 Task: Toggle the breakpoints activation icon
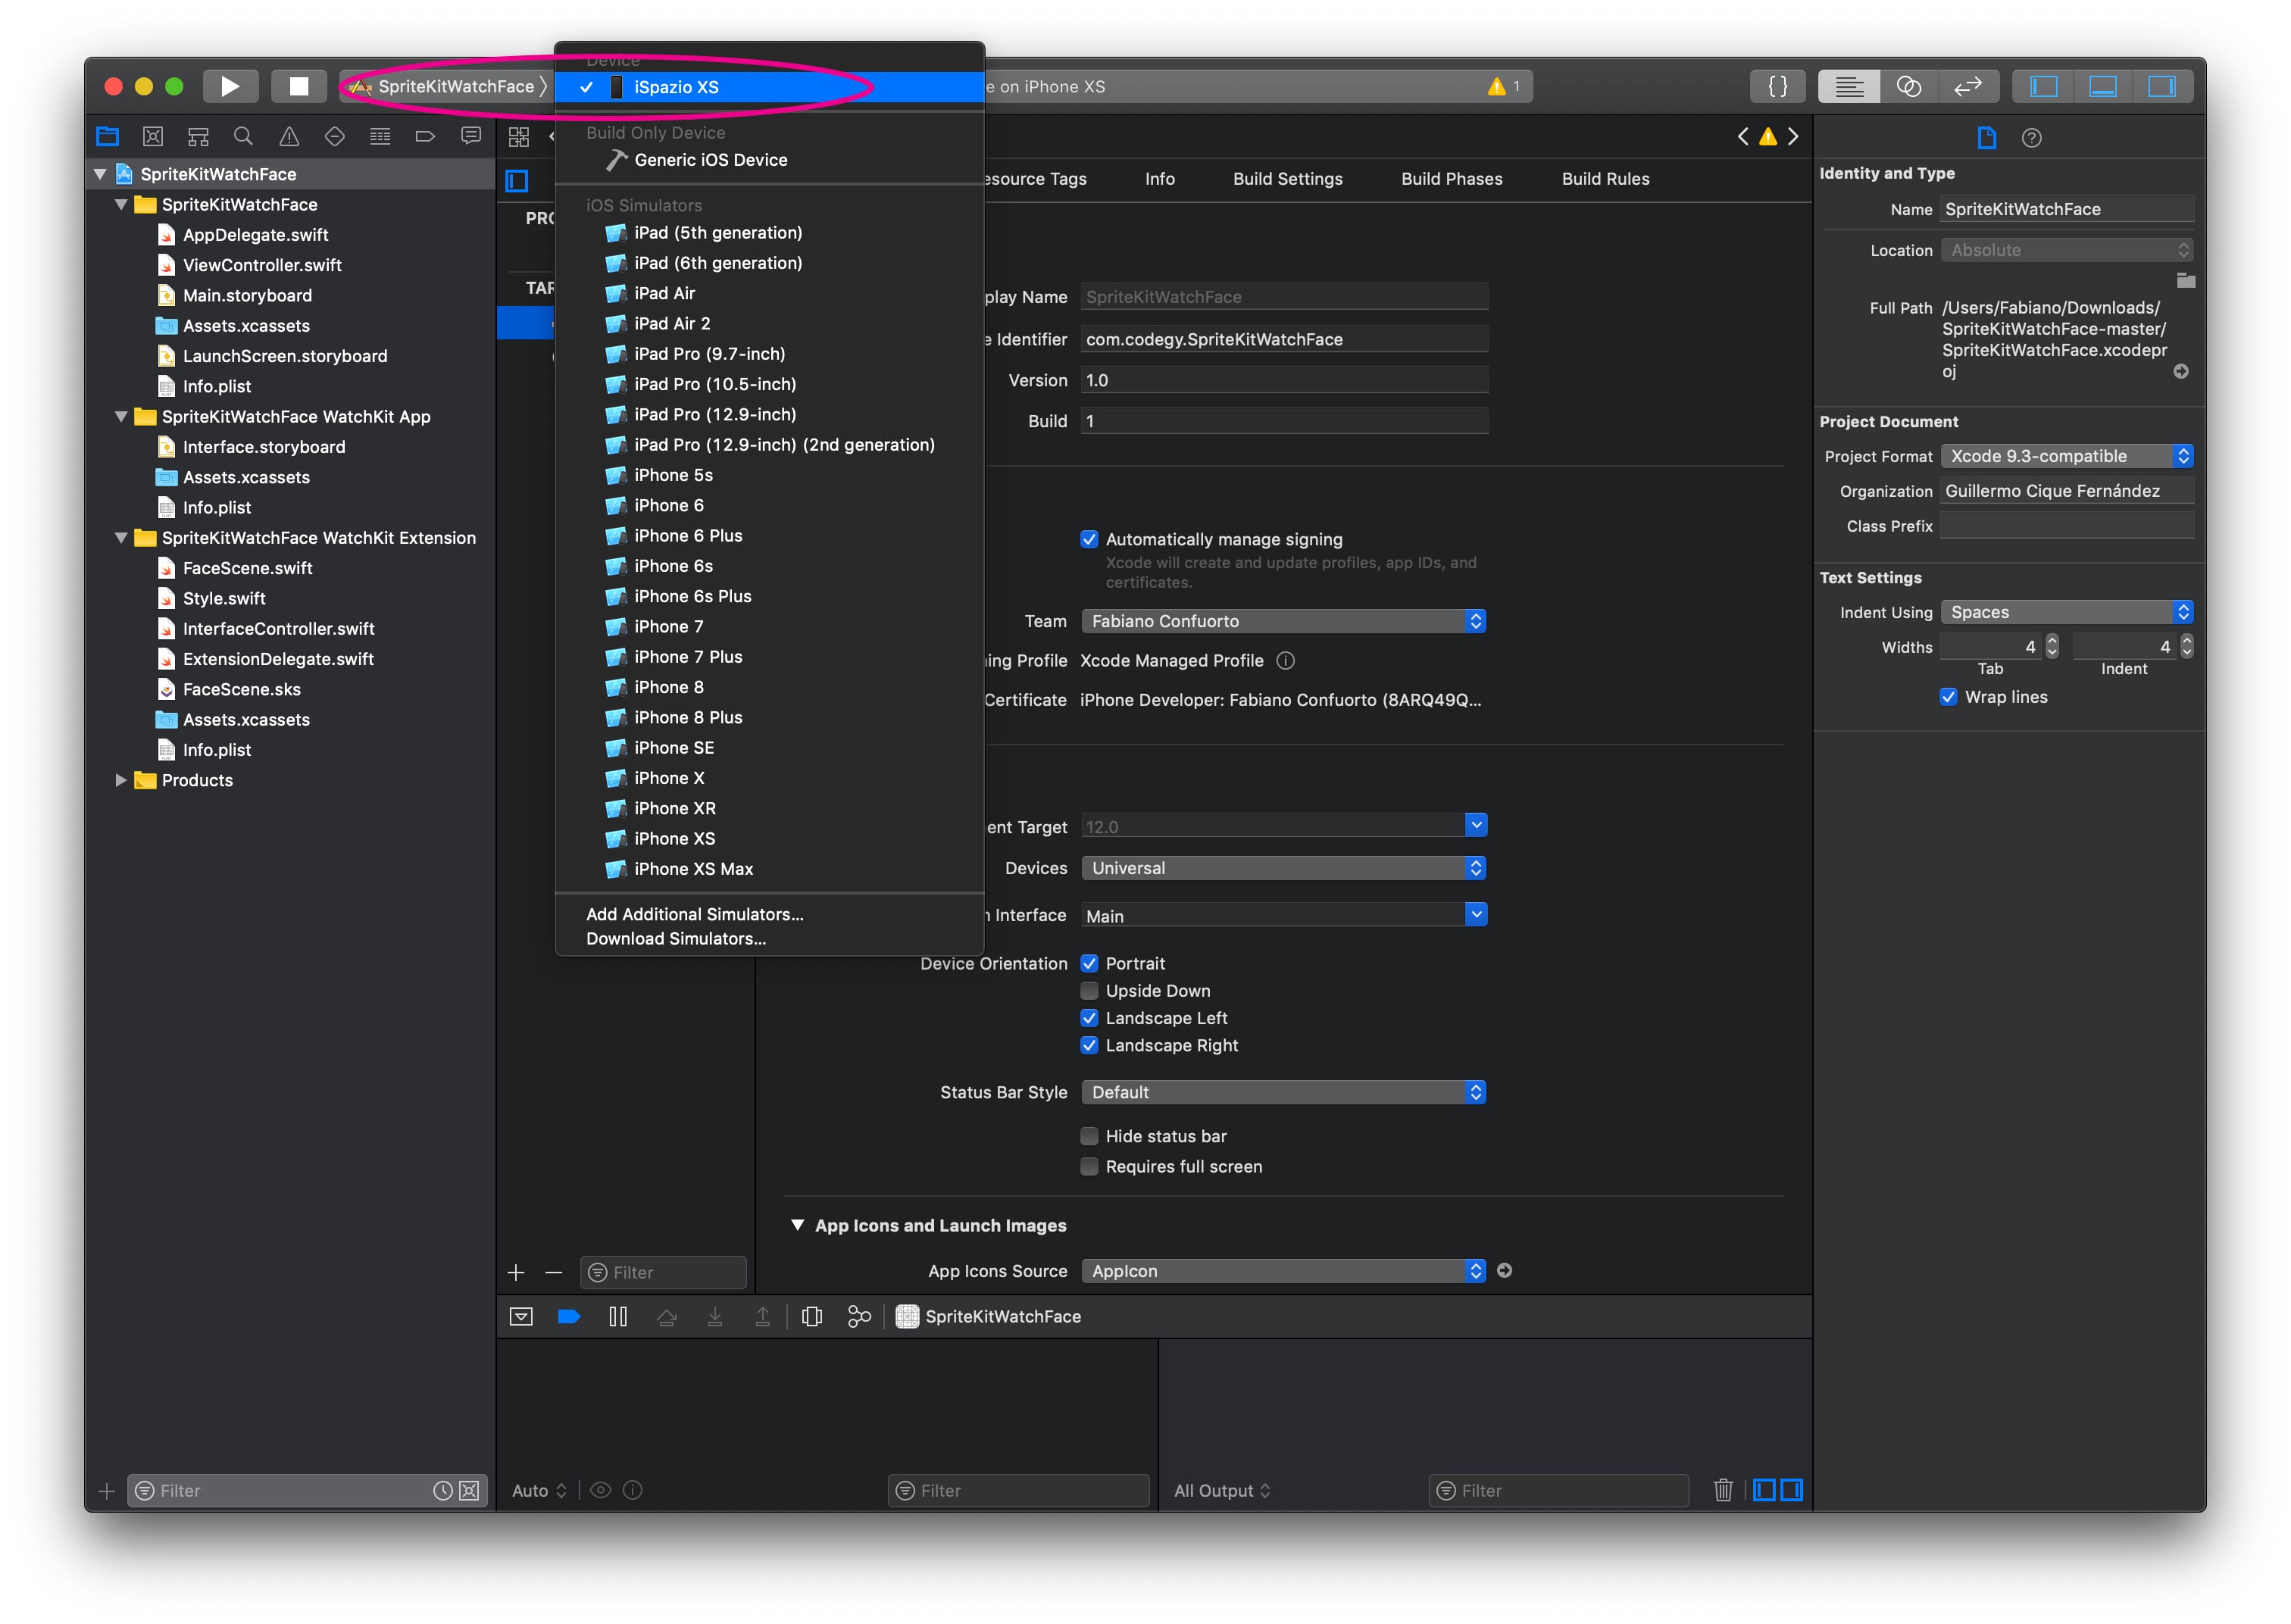pyautogui.click(x=569, y=1316)
